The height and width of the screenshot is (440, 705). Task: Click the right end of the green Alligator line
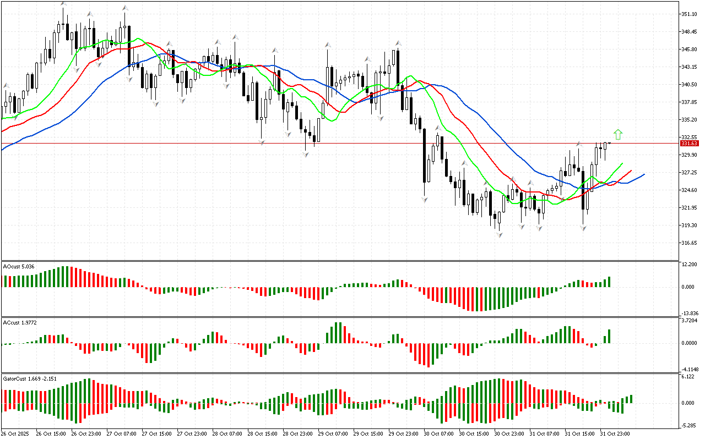coord(622,164)
